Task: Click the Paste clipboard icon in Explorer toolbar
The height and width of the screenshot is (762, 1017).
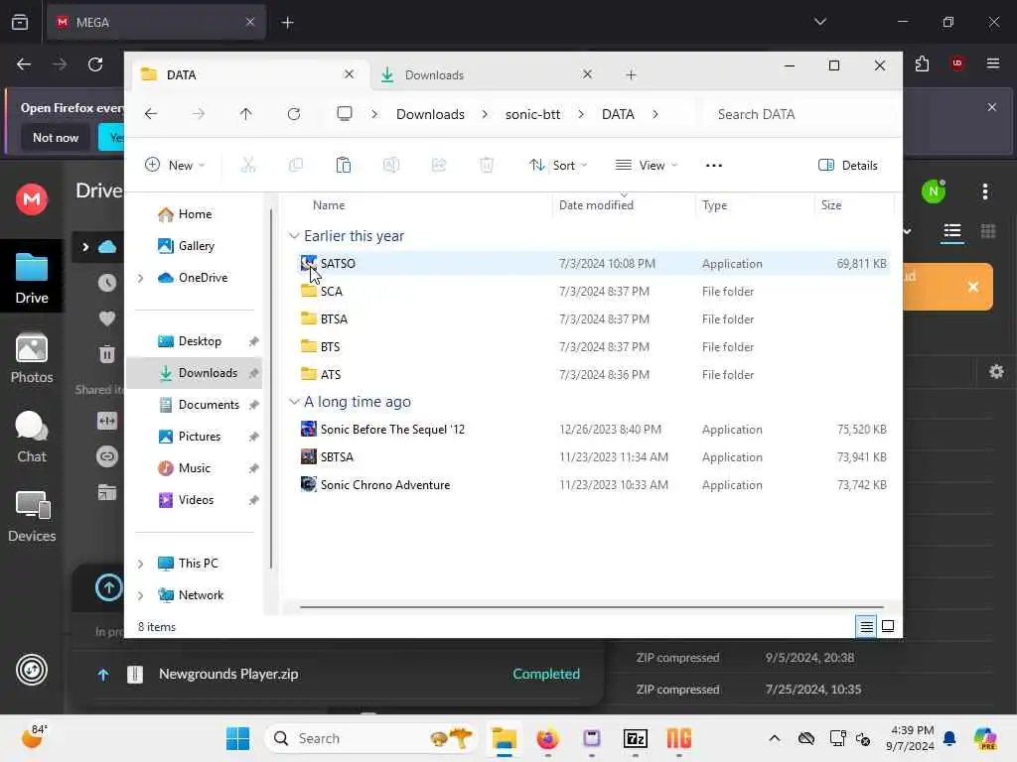Action: 344,166
